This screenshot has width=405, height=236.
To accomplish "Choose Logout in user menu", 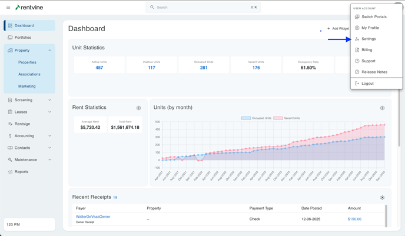I will pos(367,84).
